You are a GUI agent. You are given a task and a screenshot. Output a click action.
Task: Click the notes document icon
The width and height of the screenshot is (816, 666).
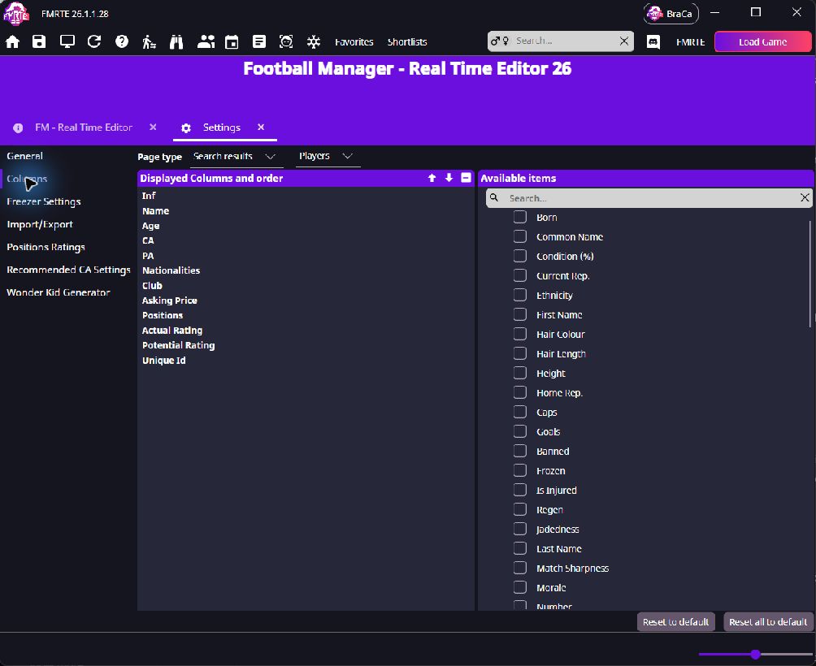pyautogui.click(x=259, y=41)
